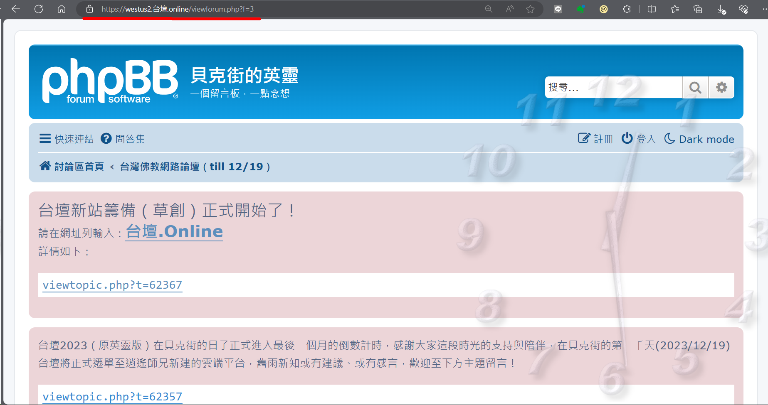Click the 登入 login link
This screenshot has height=405, width=768.
click(639, 139)
